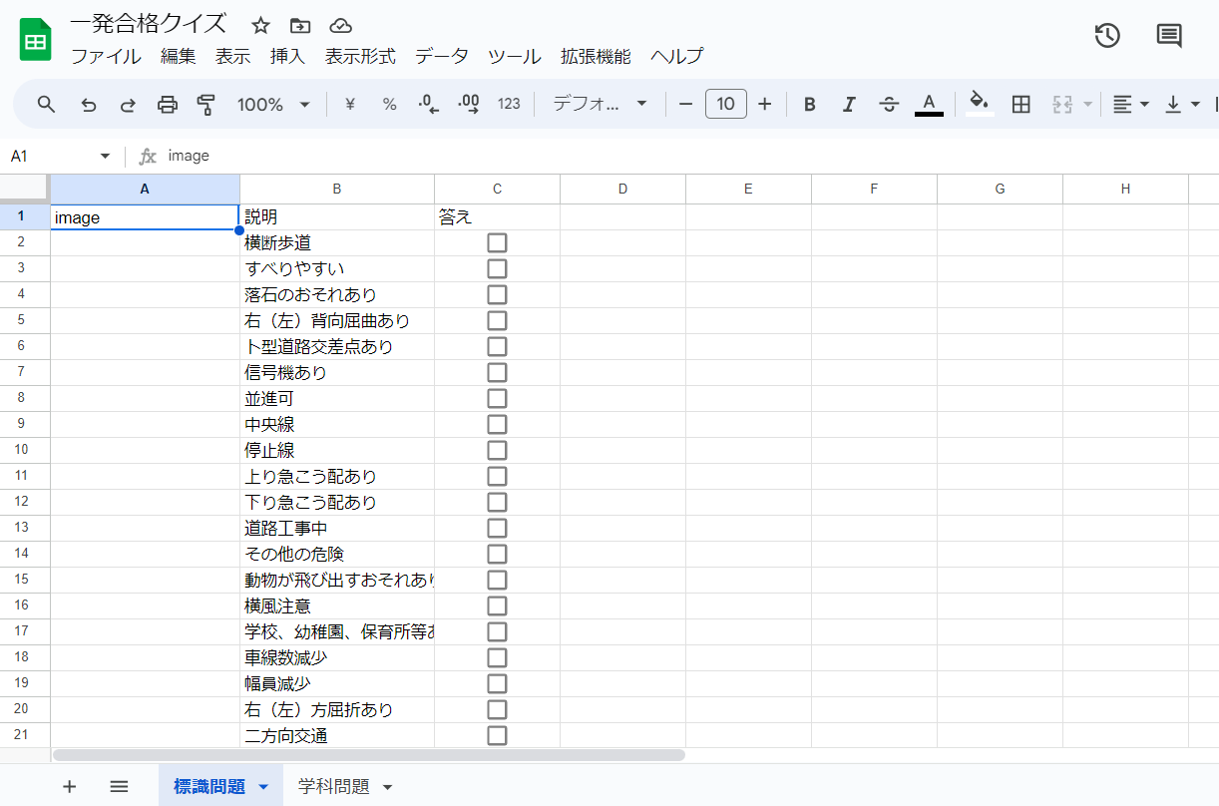Check the box for 横風注意
The height and width of the screenshot is (806, 1219).
coord(497,605)
